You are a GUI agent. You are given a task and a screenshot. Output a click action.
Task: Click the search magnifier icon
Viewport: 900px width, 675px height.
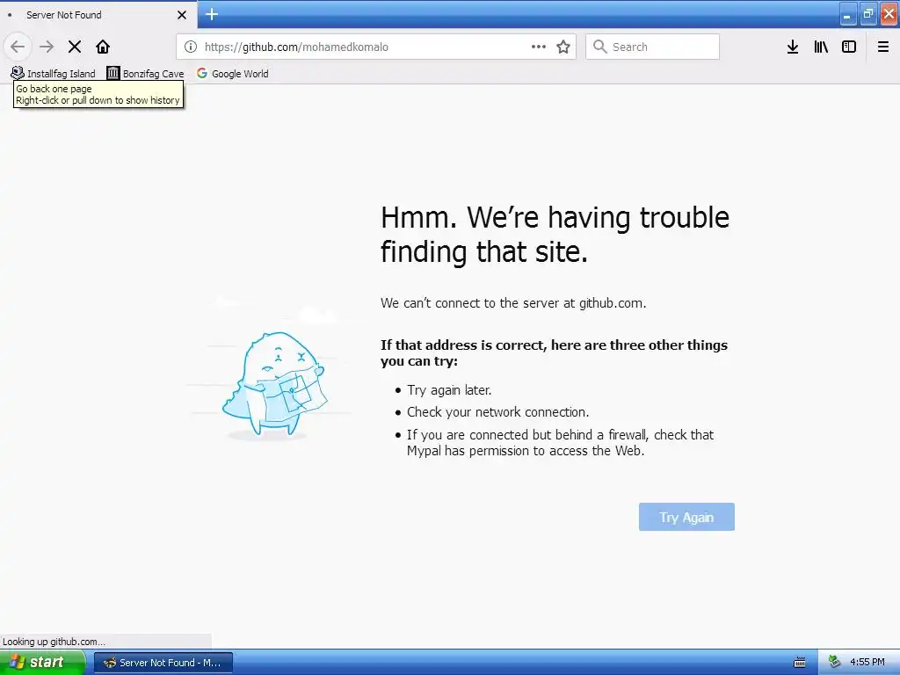tap(599, 47)
